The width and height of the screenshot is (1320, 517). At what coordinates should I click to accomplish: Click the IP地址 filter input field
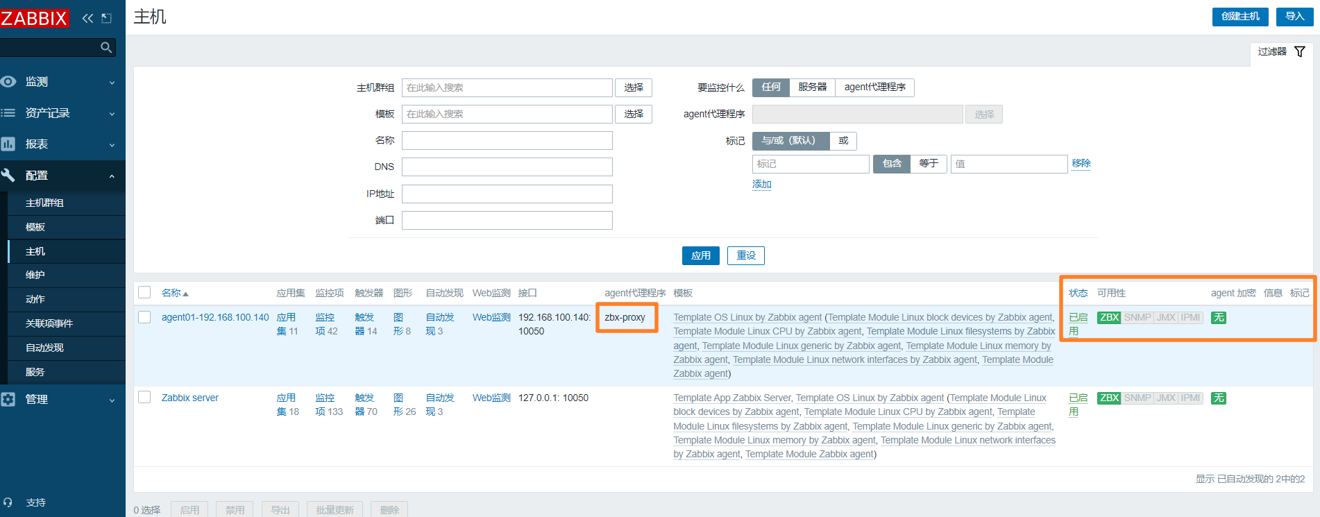(x=507, y=194)
